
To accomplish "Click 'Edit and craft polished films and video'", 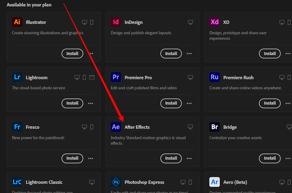I will tap(144, 88).
